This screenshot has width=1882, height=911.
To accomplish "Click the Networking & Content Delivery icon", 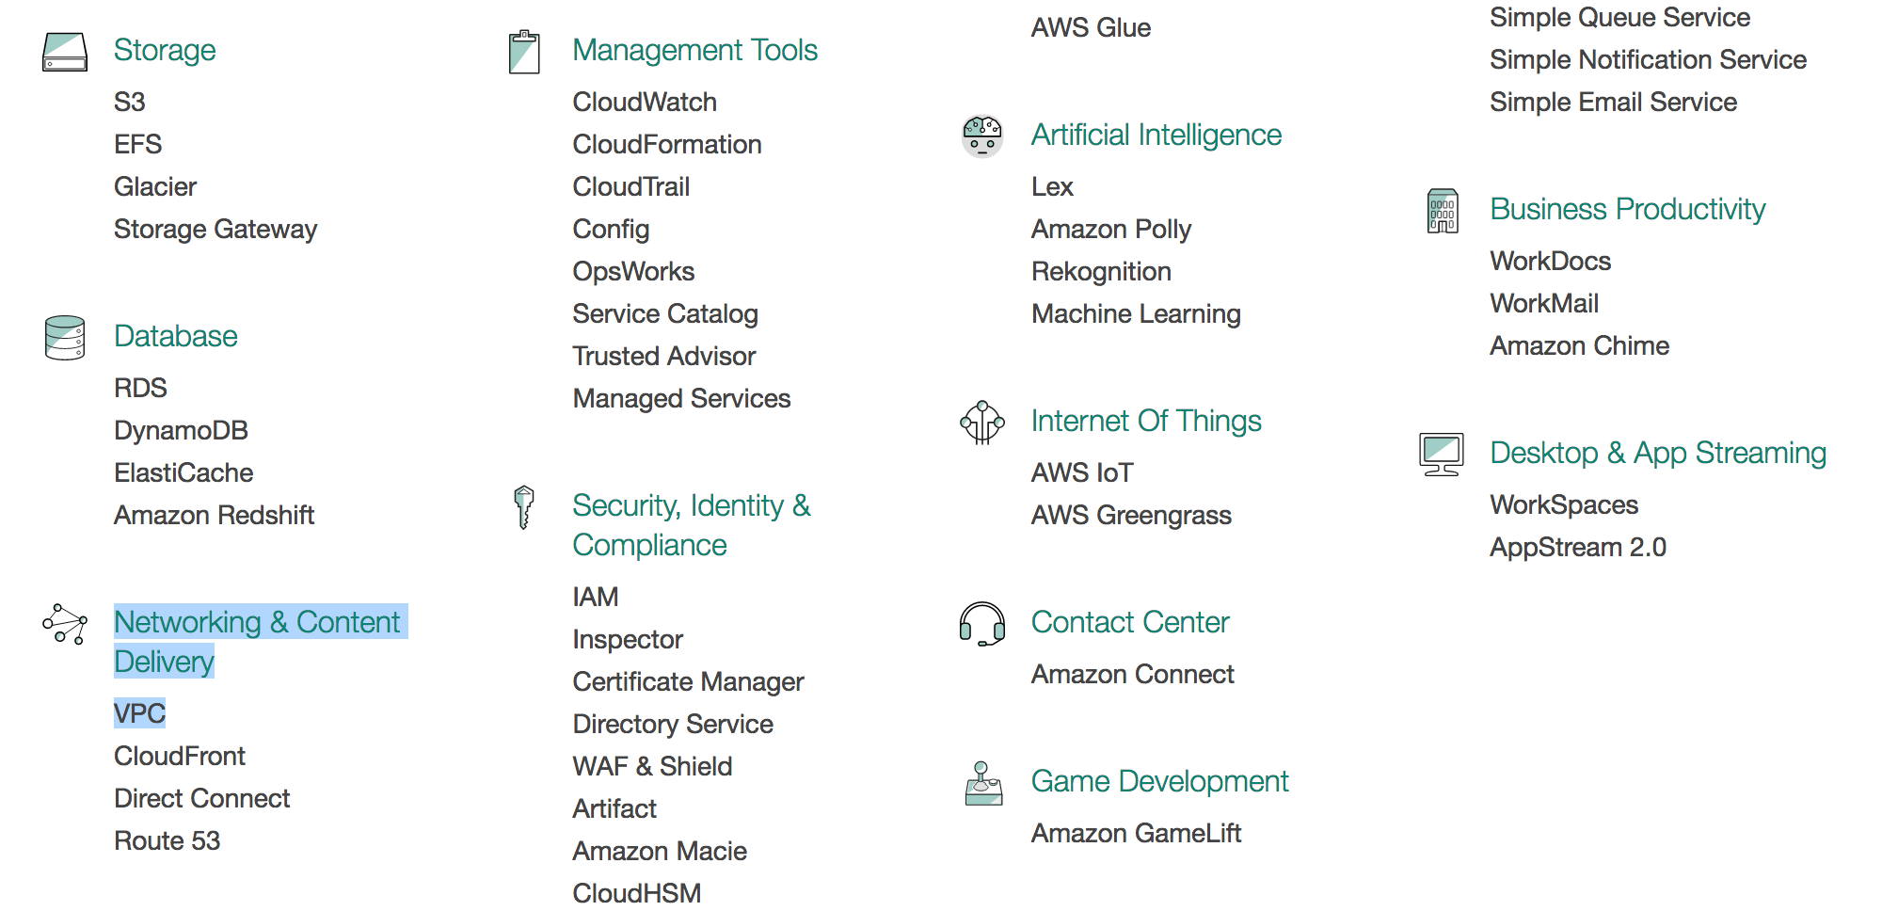I will click(x=65, y=624).
